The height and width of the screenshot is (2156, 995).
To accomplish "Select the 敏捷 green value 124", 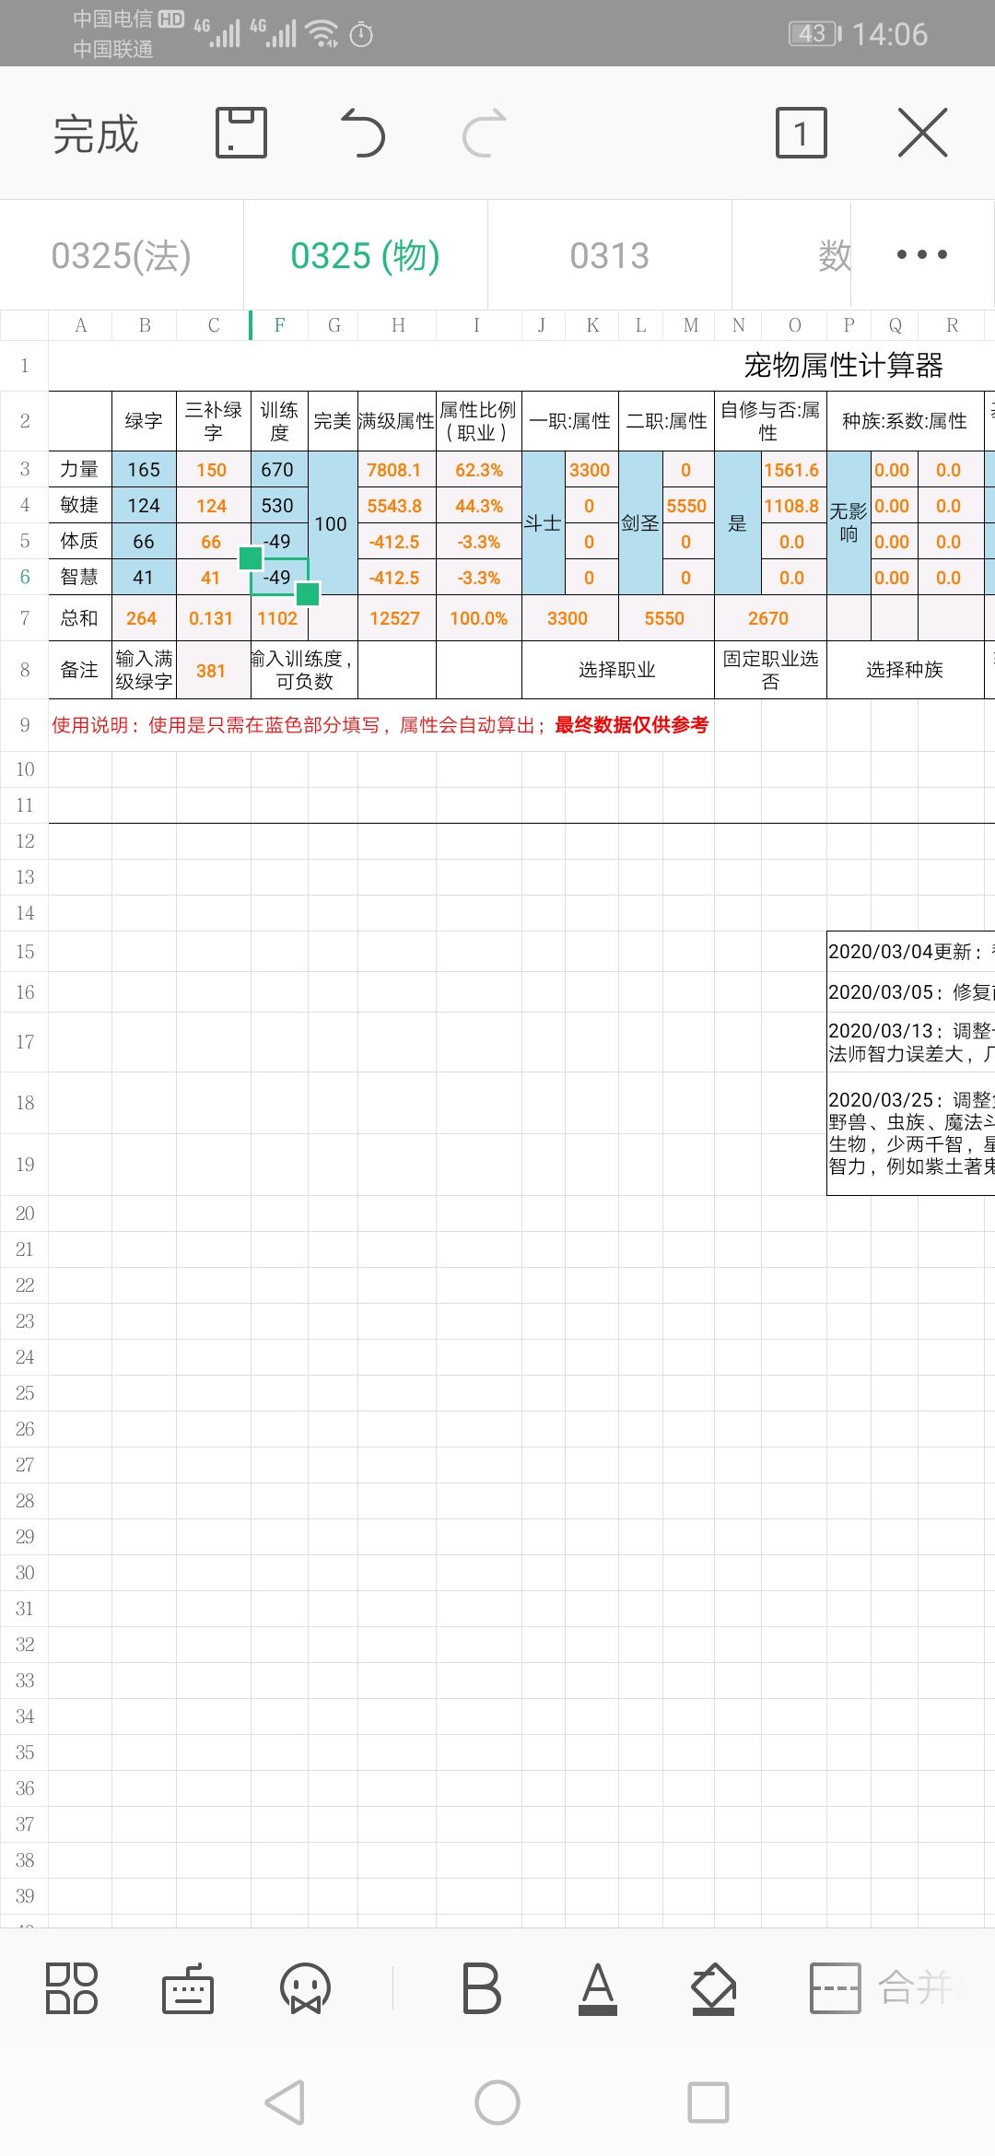I will (x=144, y=505).
